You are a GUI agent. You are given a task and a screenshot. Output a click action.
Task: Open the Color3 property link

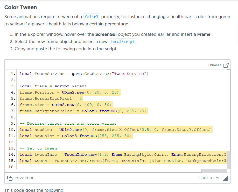pyautogui.click(x=92, y=17)
